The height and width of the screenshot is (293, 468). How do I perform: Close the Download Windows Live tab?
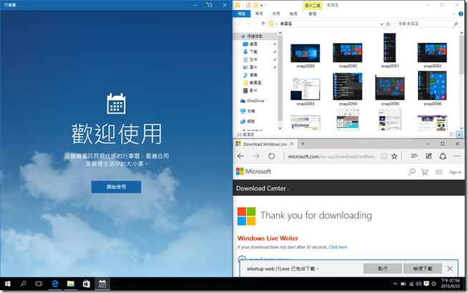pos(291,144)
